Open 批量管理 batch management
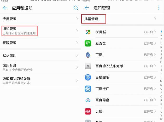 pyautogui.click(x=122, y=19)
